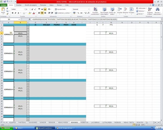Open Borrar dropdown
This screenshot has height=130, width=163.
coord(140,14)
